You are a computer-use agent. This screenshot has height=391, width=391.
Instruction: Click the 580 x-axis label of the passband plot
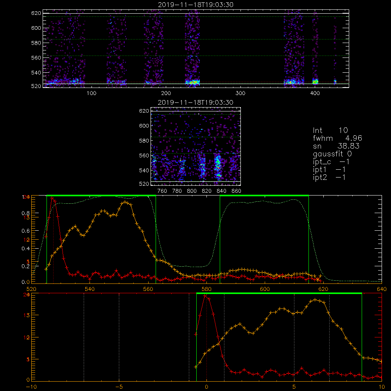[206, 289]
